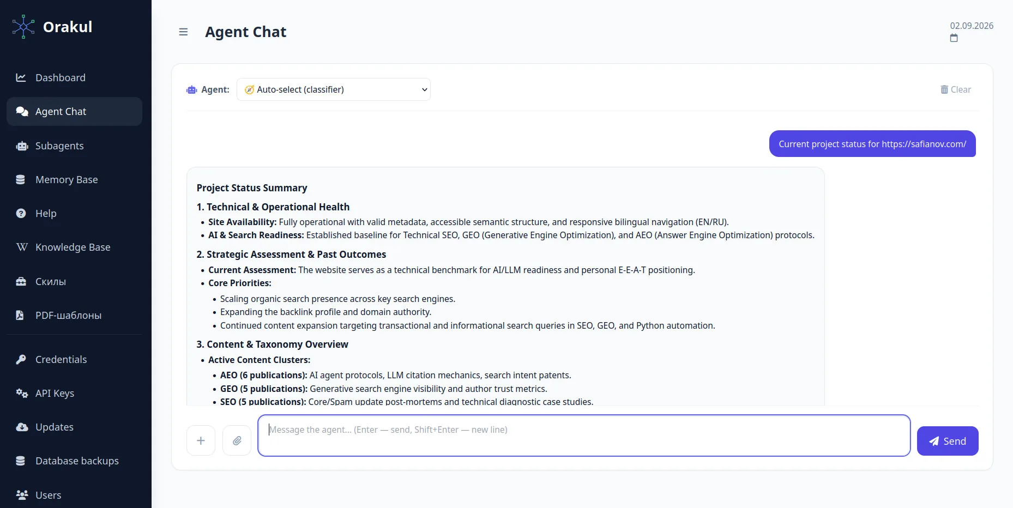
Task: Click the PDF-шаблоны file icon
Action: [x=20, y=316]
